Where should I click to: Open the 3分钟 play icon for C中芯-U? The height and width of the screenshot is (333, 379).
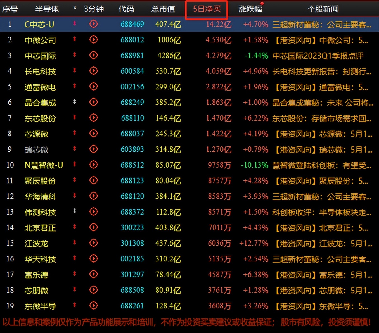[93, 24]
